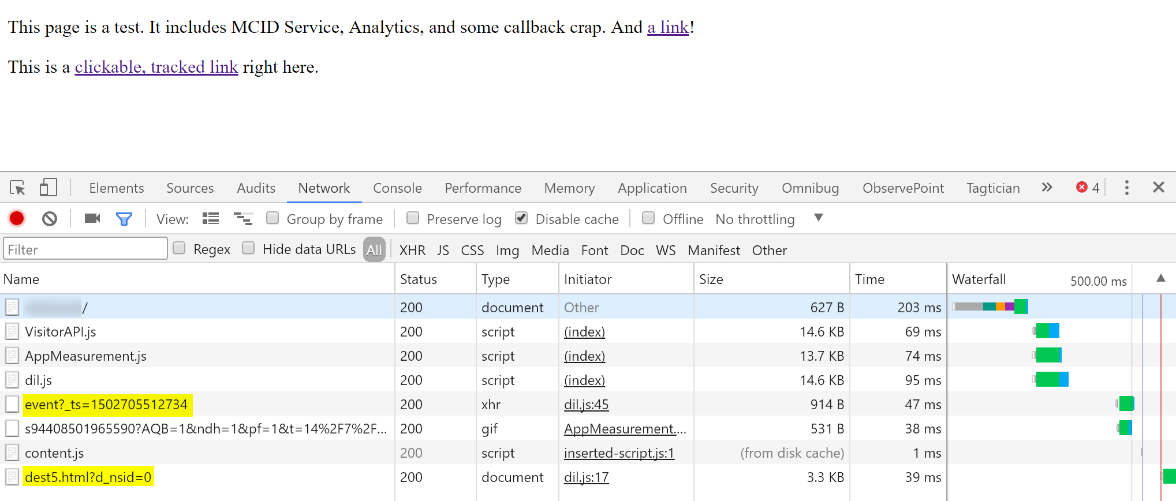Viewport: 1176px width, 501px height.
Task: Clear the network log
Action: 50,219
